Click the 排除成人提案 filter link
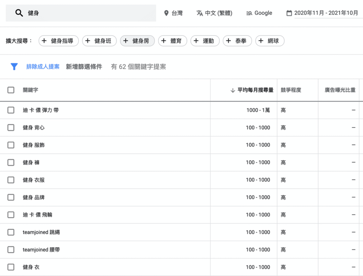The height and width of the screenshot is (276, 363). (43, 67)
